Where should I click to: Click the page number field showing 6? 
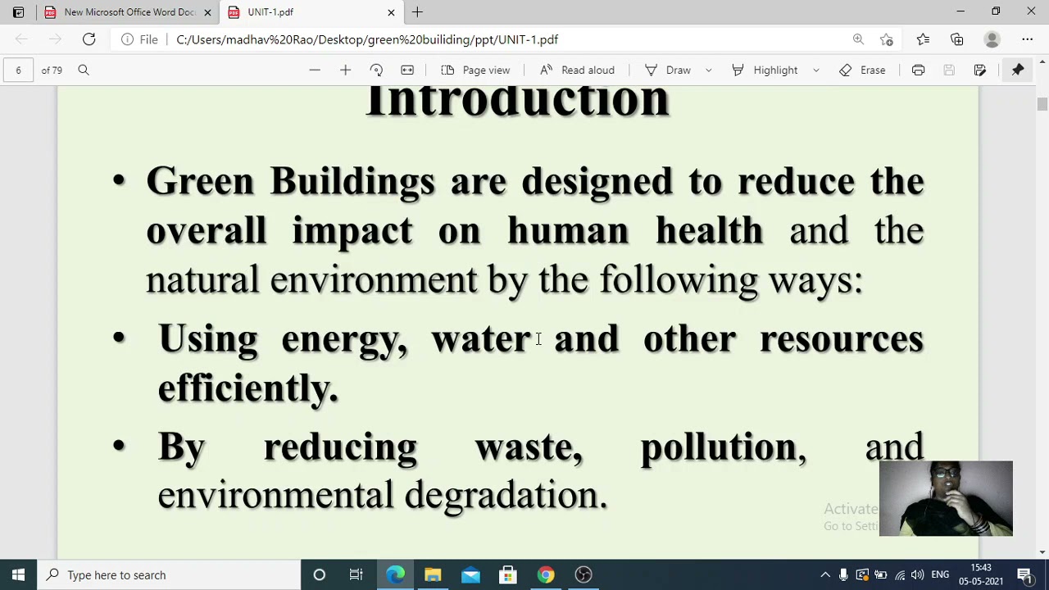18,70
